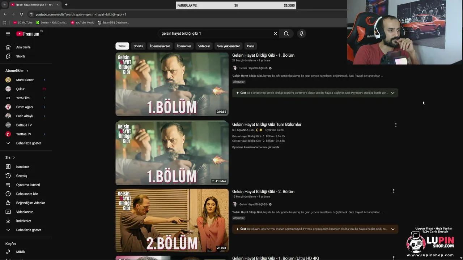Open the Siz section chevron

pyautogui.click(x=14, y=158)
